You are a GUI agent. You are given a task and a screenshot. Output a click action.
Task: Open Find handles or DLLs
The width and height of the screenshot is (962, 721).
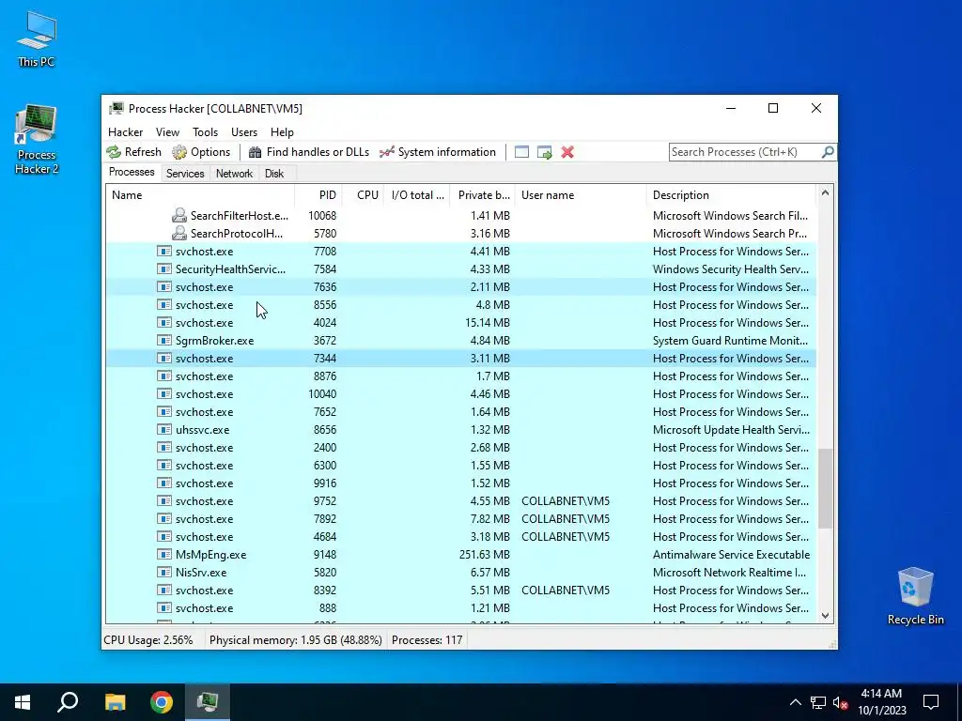[308, 152]
